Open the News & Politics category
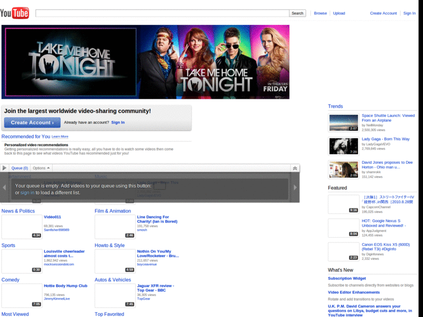423x317 pixels. (18, 211)
